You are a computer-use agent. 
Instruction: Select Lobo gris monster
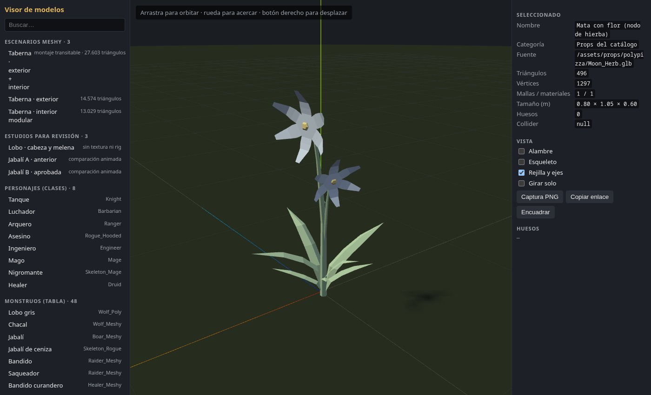coord(65,312)
